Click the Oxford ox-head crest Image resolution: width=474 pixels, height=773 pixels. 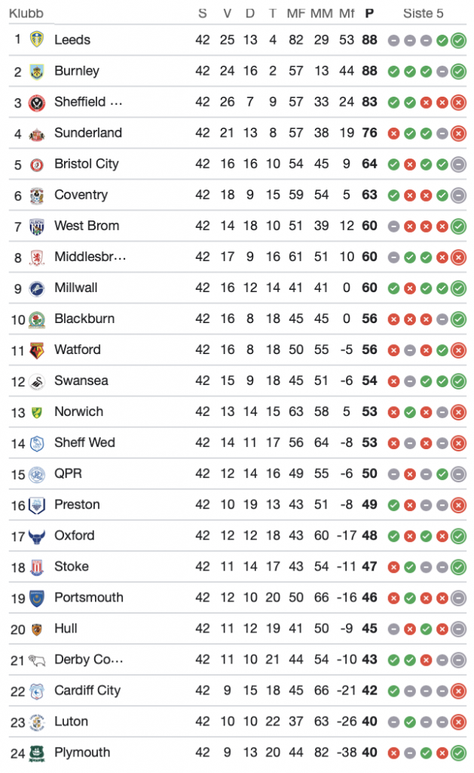coord(37,537)
